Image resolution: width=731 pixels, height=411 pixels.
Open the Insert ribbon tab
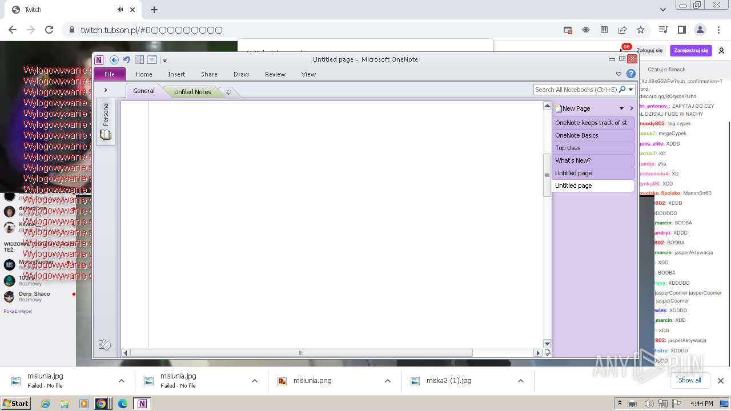tap(176, 74)
